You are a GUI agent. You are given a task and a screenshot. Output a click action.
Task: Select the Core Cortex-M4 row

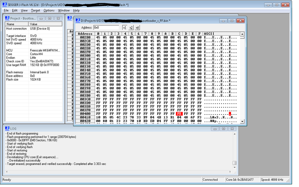tap(34, 54)
